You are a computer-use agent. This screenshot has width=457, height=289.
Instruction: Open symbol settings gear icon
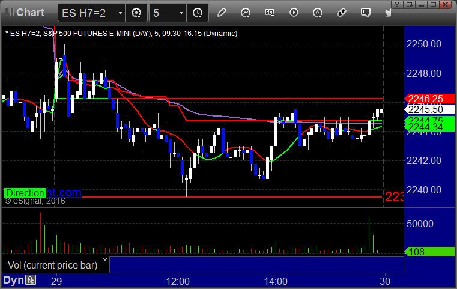coord(136,13)
